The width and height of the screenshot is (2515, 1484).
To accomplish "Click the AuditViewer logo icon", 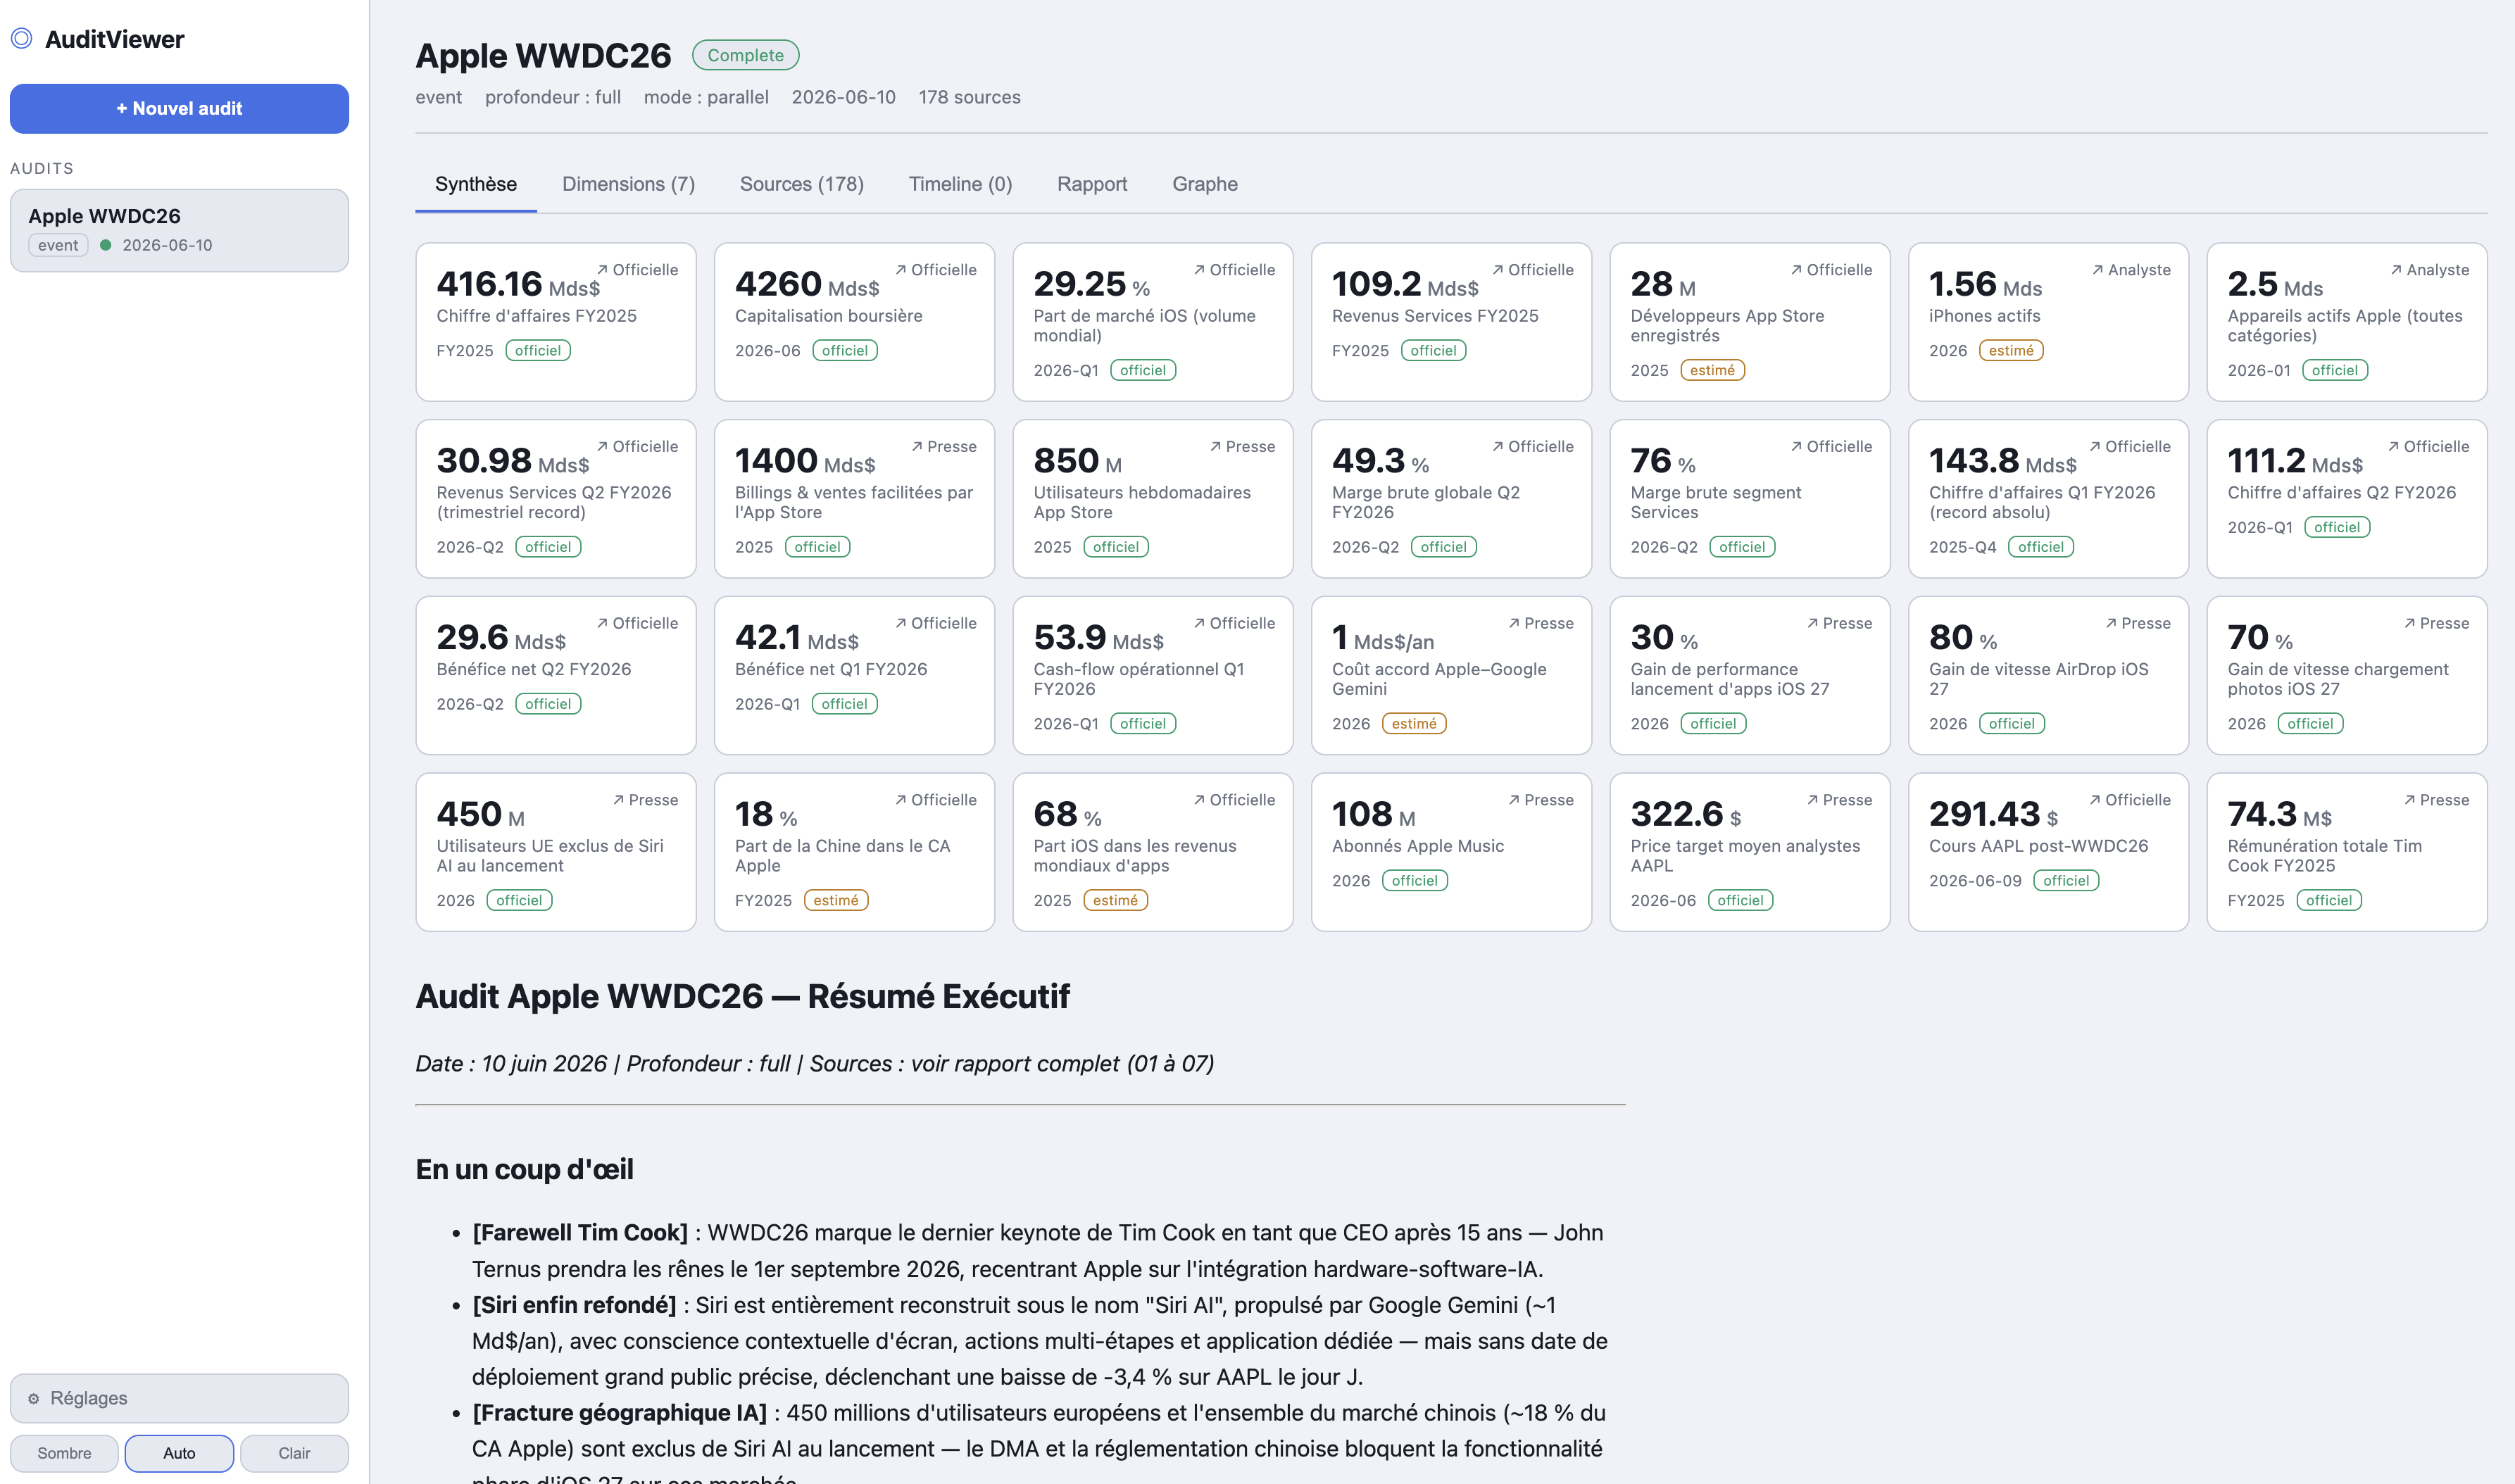I will coord(21,39).
